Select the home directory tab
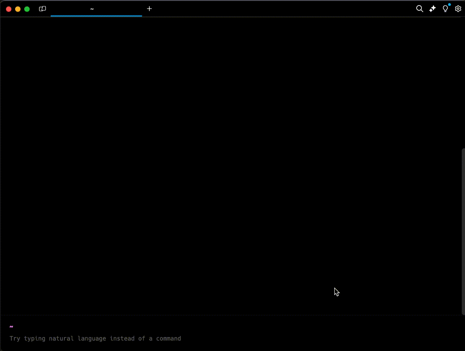 pyautogui.click(x=96, y=9)
